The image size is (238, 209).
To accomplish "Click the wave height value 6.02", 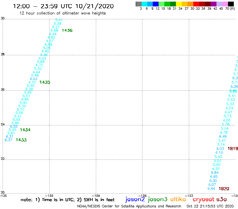I will 34,79.
